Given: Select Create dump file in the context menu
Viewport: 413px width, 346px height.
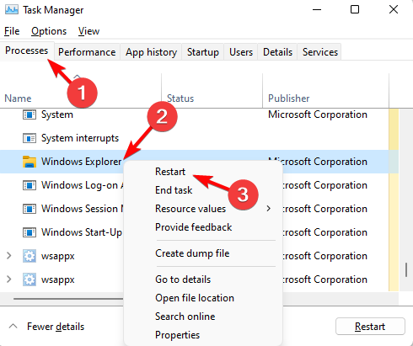Looking at the screenshot, I should (192, 253).
